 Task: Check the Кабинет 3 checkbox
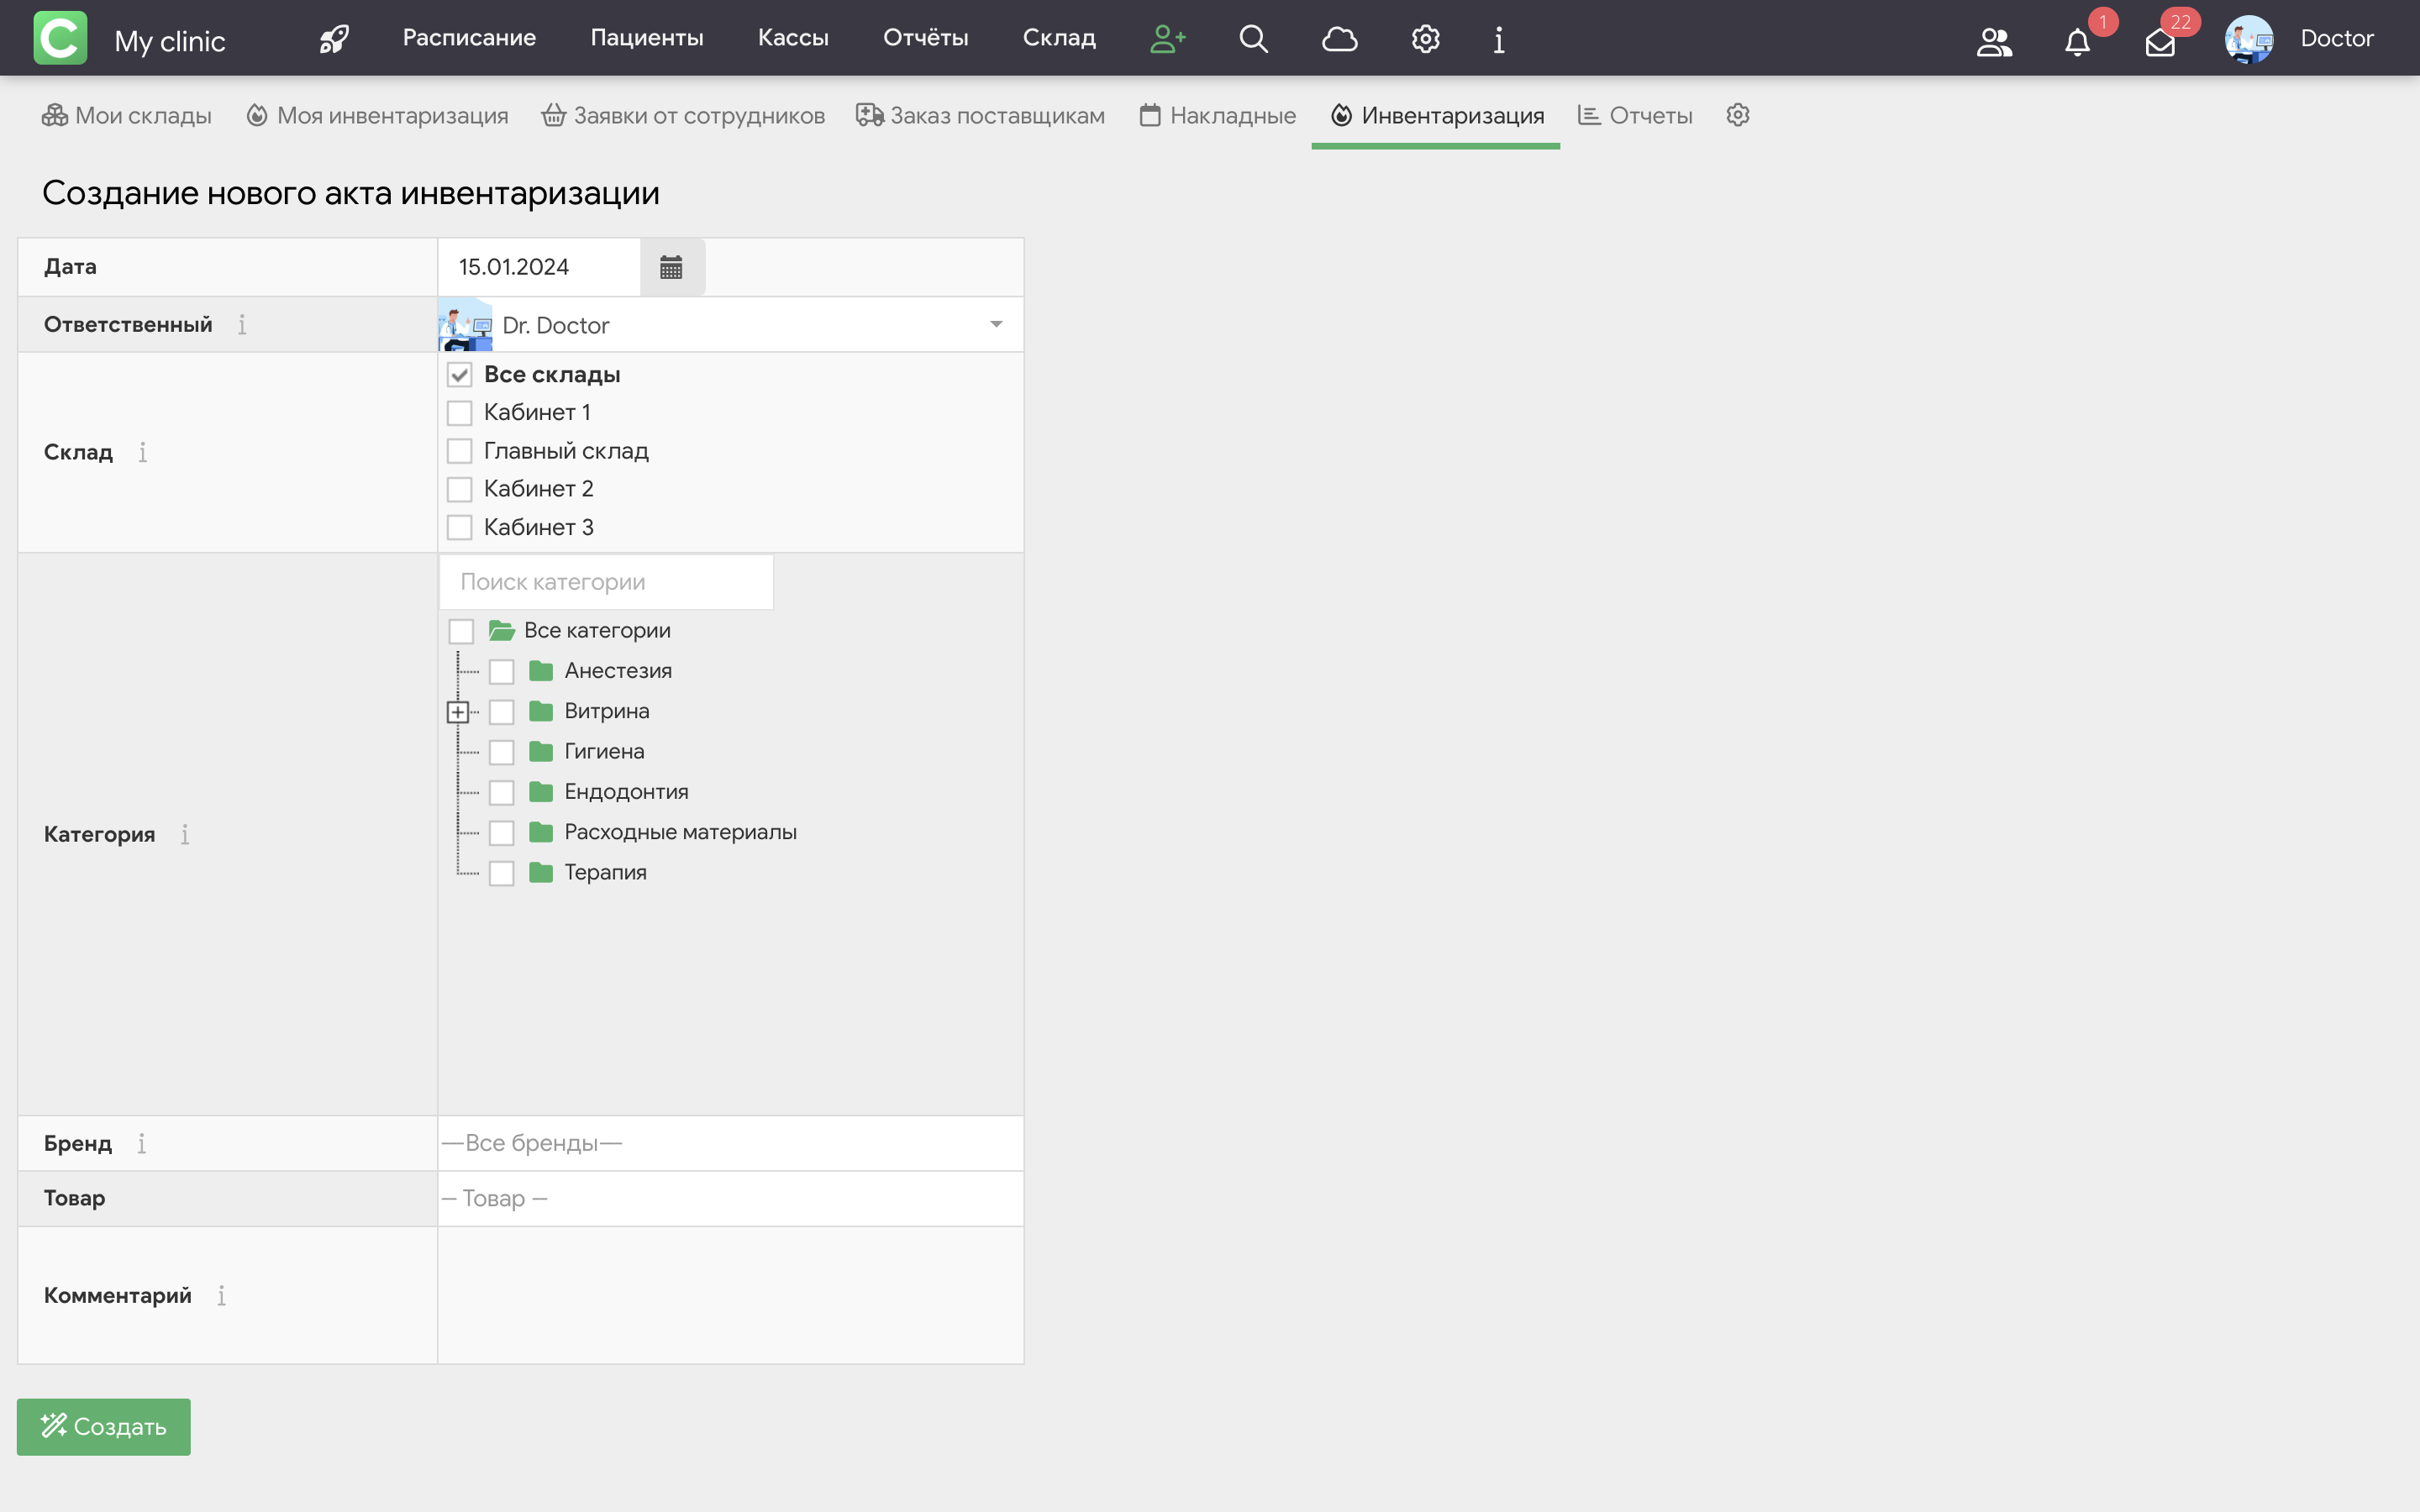click(459, 527)
